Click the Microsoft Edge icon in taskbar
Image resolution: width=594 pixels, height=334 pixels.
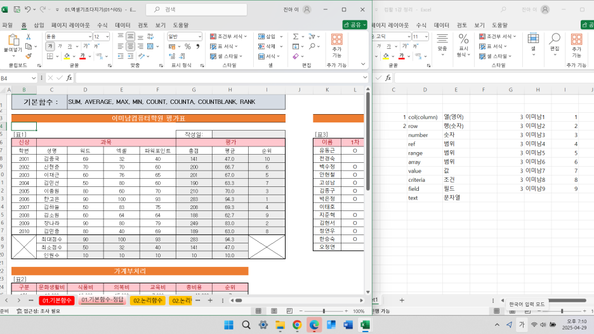313,324
